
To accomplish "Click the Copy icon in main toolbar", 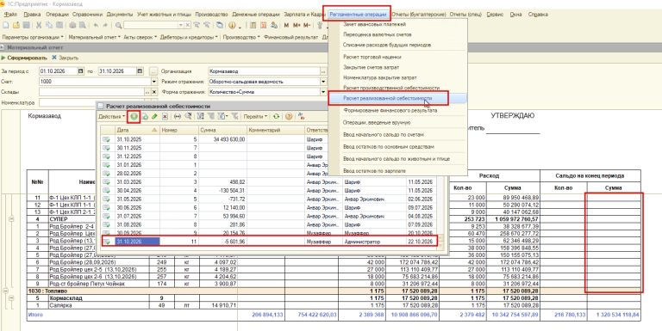I will [49, 25].
